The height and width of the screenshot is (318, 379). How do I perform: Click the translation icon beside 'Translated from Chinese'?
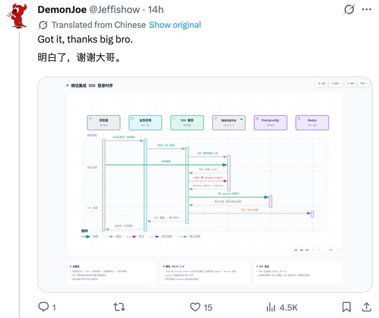point(43,25)
